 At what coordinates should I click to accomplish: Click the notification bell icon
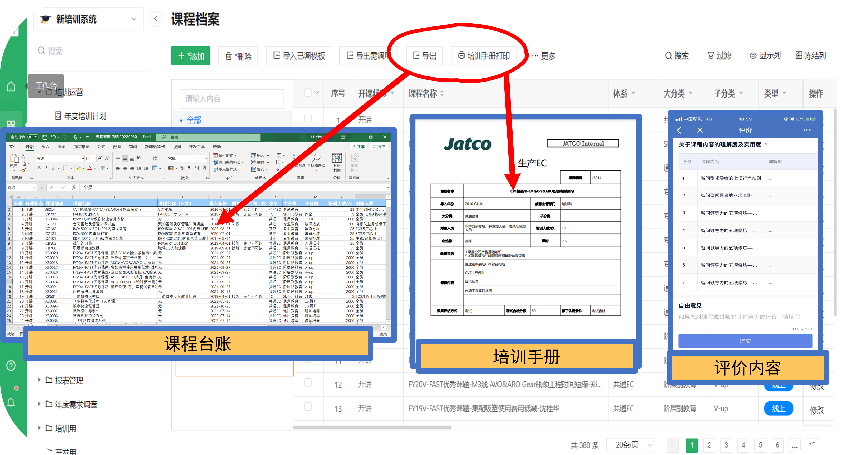click(11, 402)
